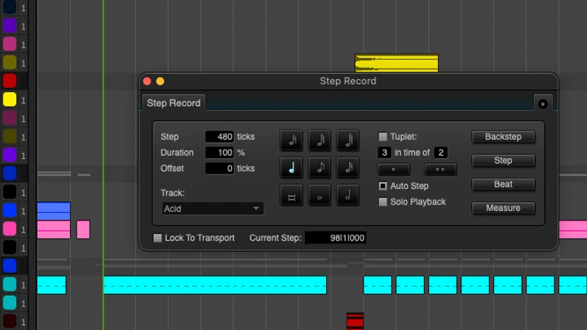The height and width of the screenshot is (330, 587).
Task: Toggle the single dotted note button
Action: [x=394, y=169]
